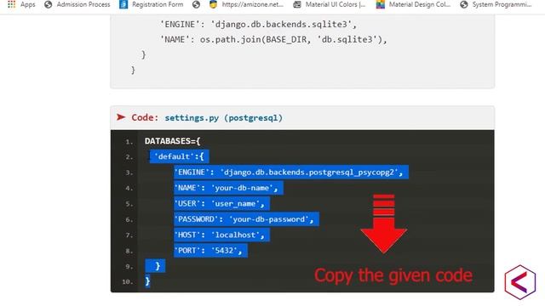Click the Apps bookmark label
Viewport: 545px width, 306px height.
28,4
